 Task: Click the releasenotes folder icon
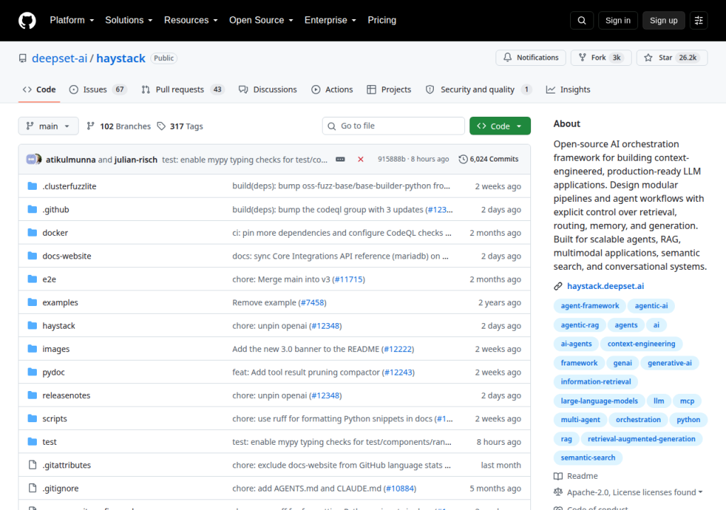pos(32,395)
